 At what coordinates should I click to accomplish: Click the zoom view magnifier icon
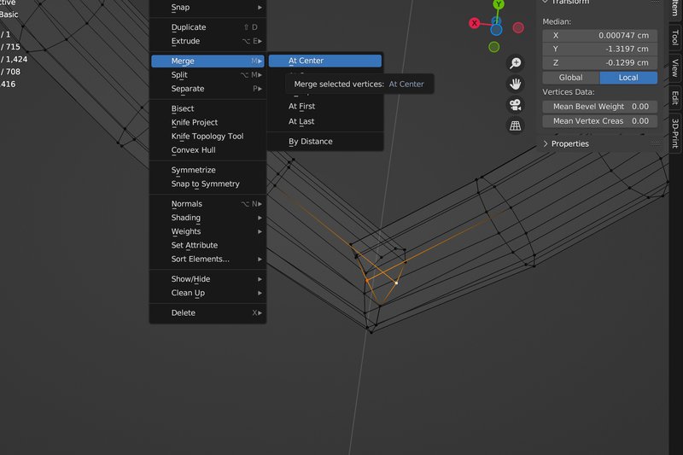pos(516,63)
